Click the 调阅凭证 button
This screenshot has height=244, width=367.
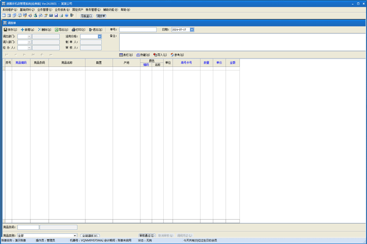[x=184, y=236]
